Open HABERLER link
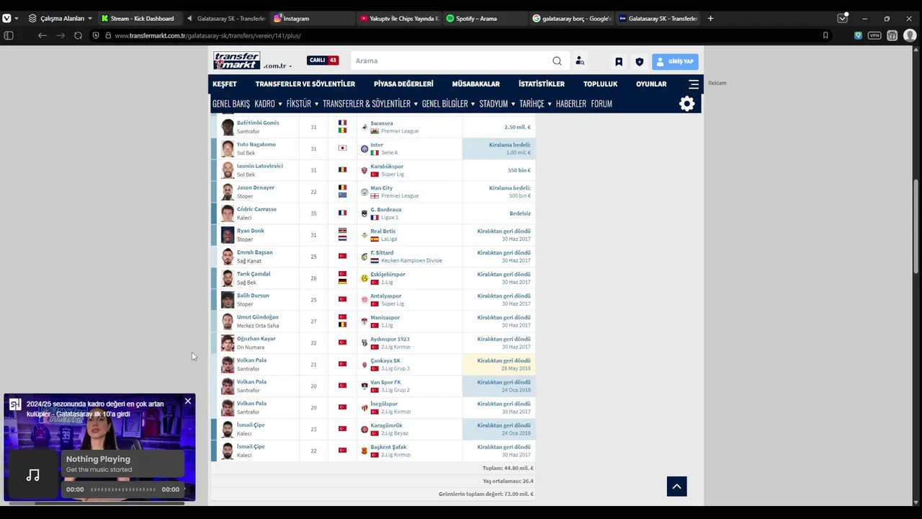 click(570, 104)
